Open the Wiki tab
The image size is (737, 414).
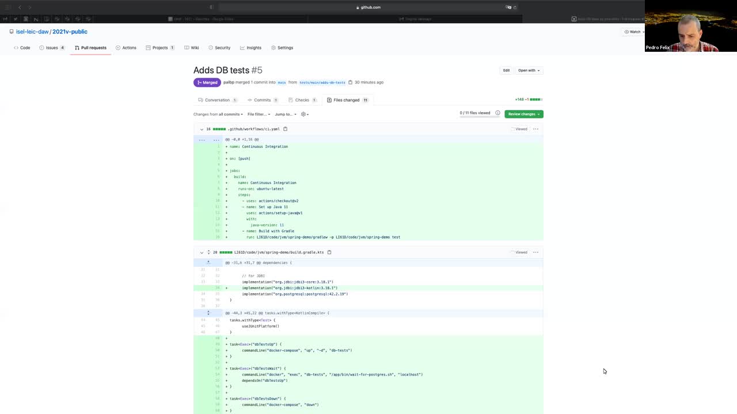(x=192, y=48)
